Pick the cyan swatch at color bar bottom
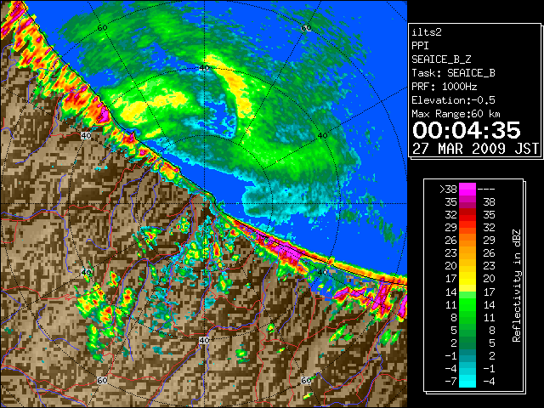The height and width of the screenshot is (408, 544). click(467, 382)
